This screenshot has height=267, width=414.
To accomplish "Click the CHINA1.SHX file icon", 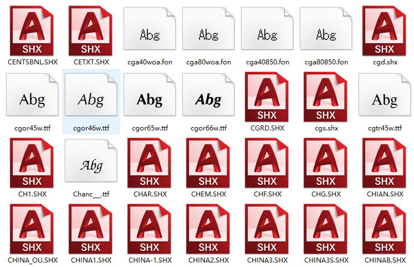I will (90, 229).
